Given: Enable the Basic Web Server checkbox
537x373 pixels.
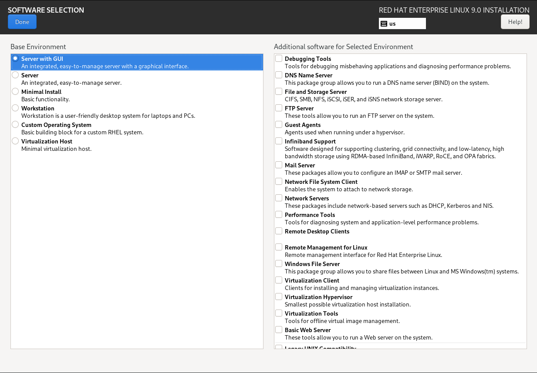Looking at the screenshot, I should click(x=279, y=330).
